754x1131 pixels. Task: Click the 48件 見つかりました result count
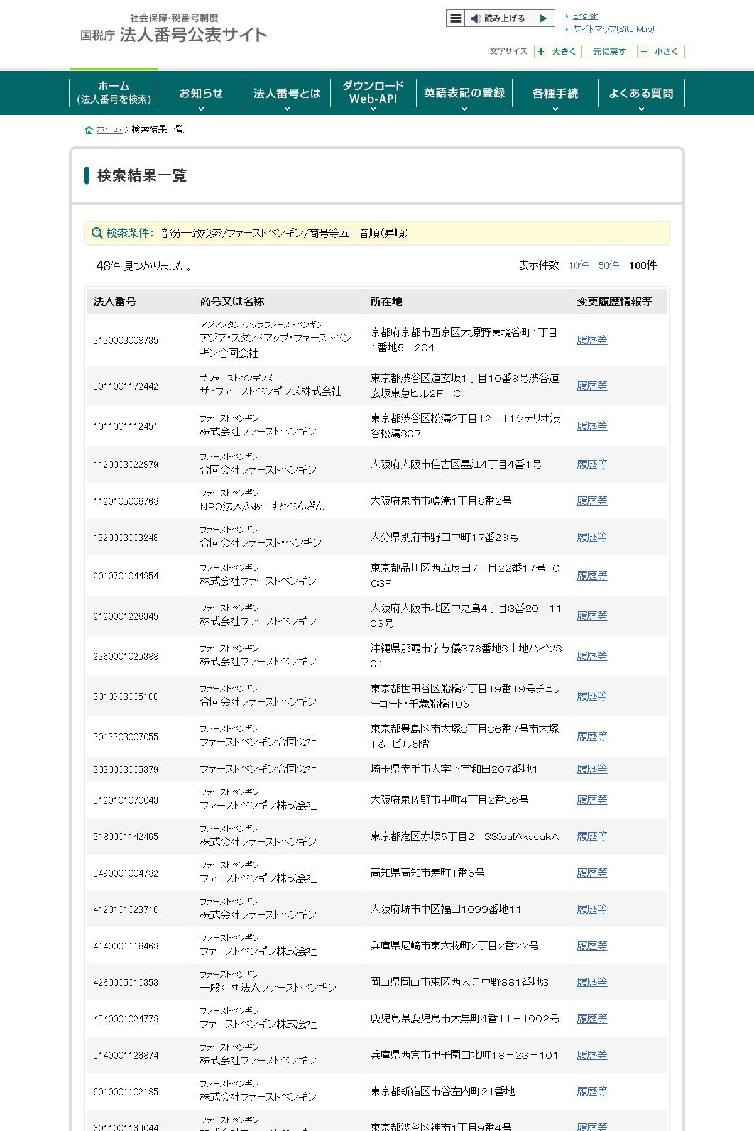click(x=144, y=266)
